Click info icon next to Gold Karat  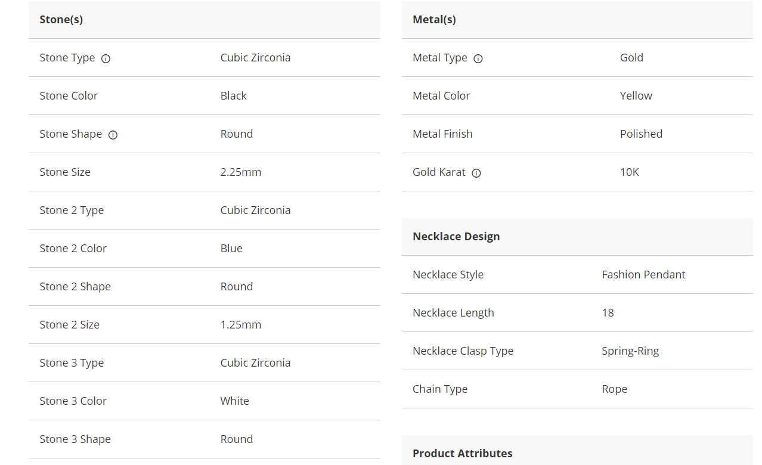476,173
